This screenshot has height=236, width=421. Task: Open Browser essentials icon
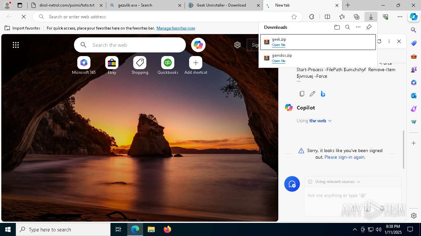pyautogui.click(x=385, y=17)
